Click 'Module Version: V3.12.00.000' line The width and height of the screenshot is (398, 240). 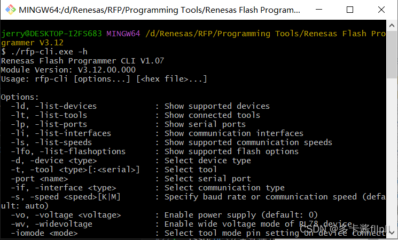point(68,70)
